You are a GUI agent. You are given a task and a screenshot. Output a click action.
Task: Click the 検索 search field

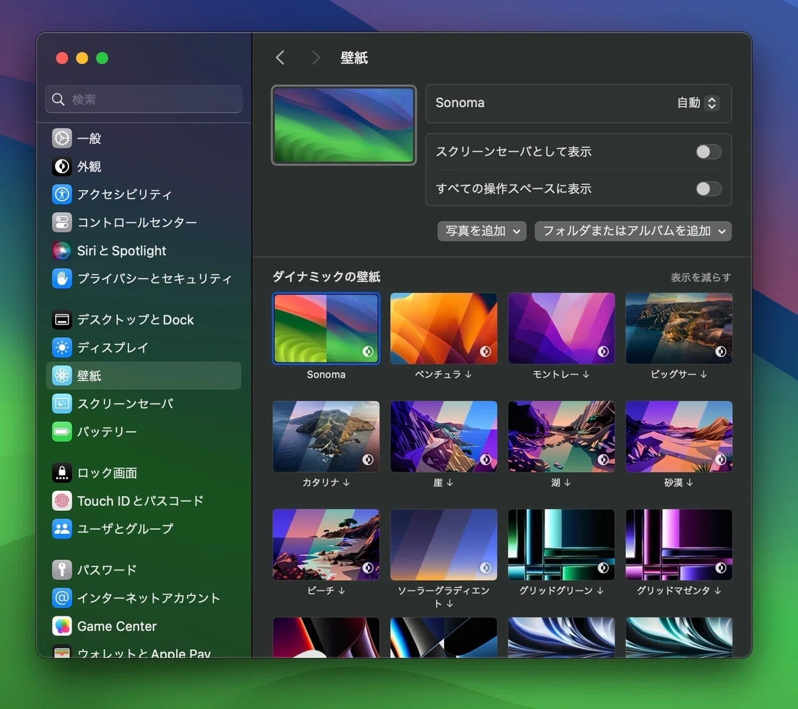[x=144, y=99]
